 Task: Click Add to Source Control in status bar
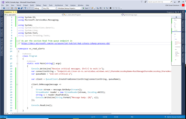point(174,117)
